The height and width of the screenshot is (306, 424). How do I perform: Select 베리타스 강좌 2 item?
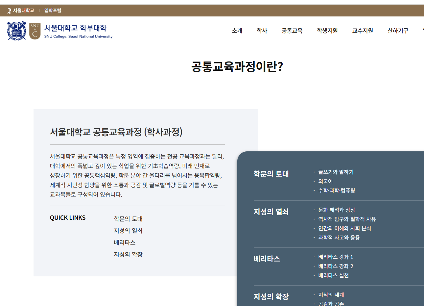click(x=336, y=266)
